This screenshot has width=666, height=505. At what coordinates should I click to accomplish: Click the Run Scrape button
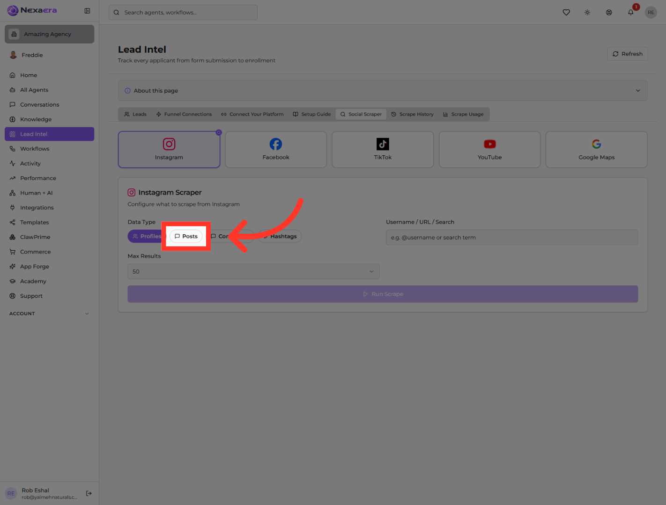(383, 294)
